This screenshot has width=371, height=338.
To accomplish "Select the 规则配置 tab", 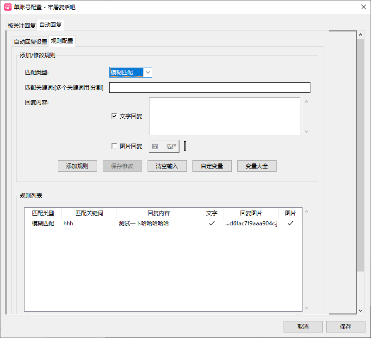I will (x=62, y=41).
